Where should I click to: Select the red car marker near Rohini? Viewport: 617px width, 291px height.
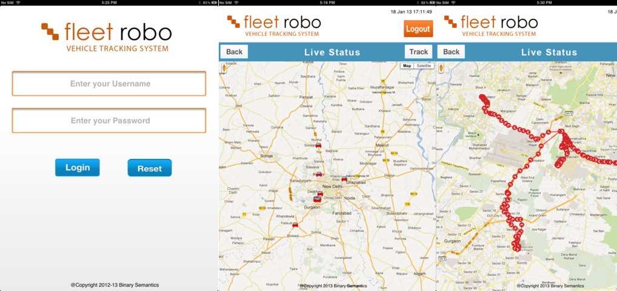tap(319, 174)
